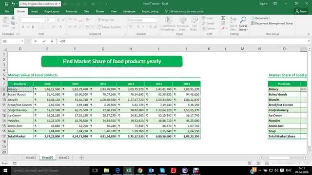Collapse the ribbon with the caret
Image resolution: width=312 pixels, height=175 pixels.
click(309, 34)
